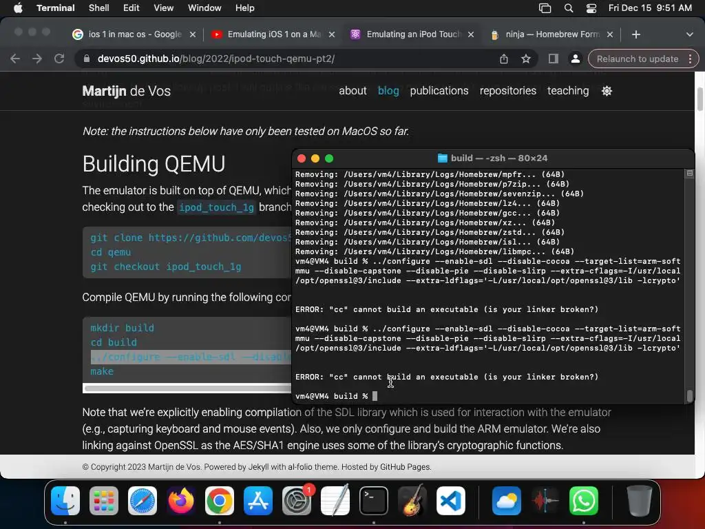Open the publications page link
Screen dimensions: 705x529
click(439, 91)
